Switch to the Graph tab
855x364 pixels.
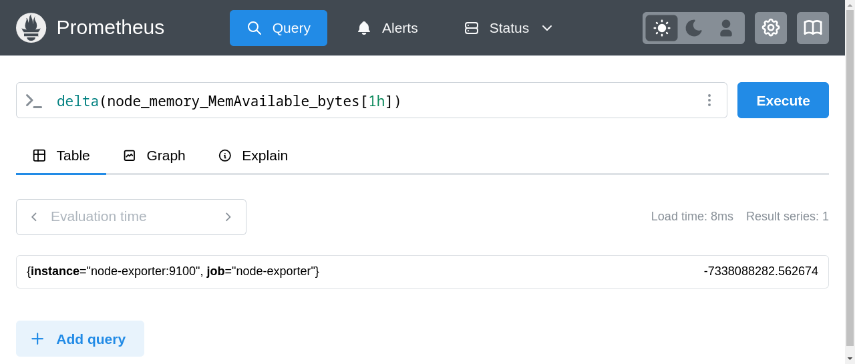154,156
